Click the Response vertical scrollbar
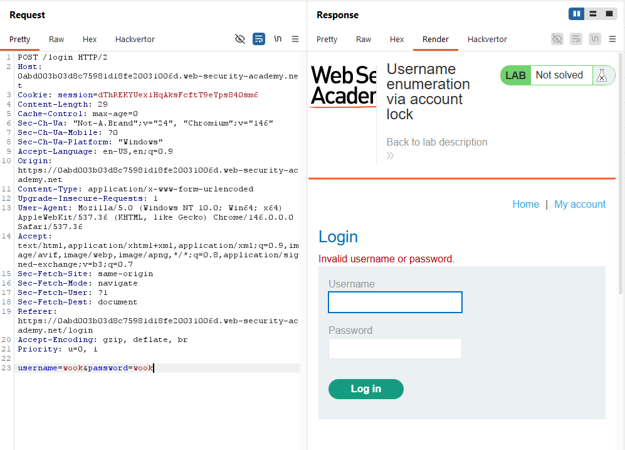 tap(620, 174)
